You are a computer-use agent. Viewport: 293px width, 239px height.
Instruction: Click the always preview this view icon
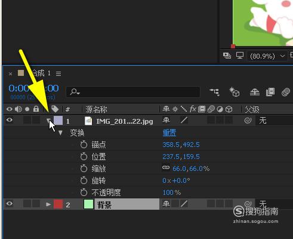click(x=227, y=56)
